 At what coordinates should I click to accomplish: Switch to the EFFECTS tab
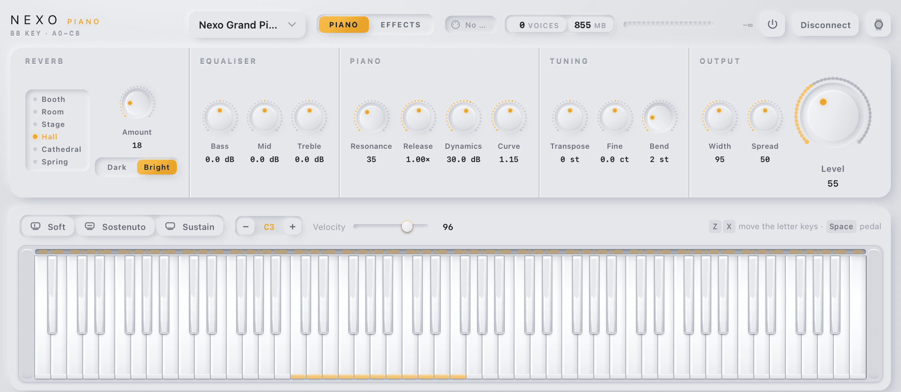click(401, 25)
